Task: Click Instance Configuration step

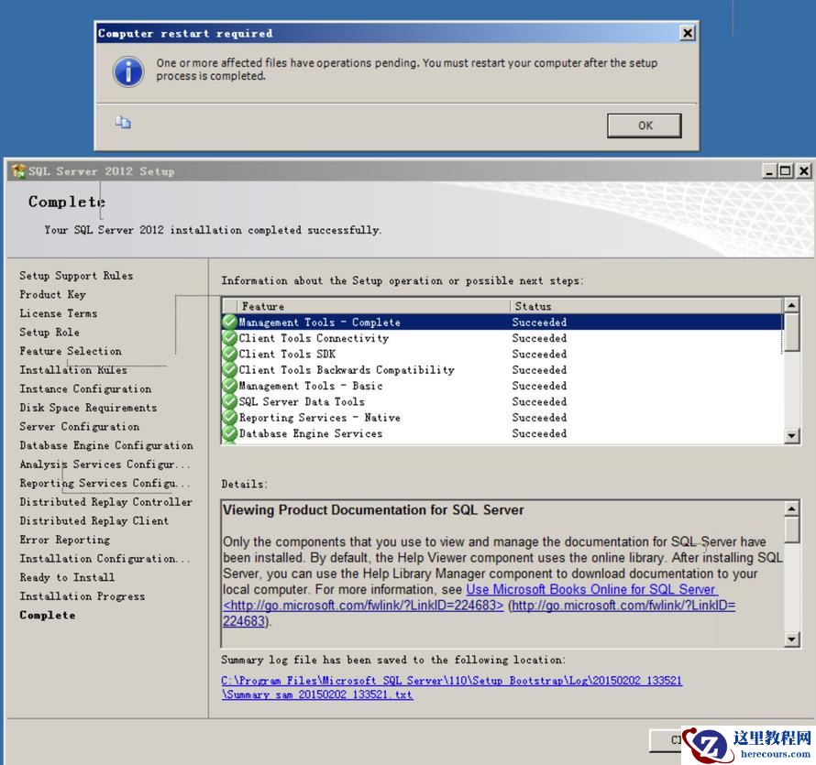Action: tap(85, 388)
